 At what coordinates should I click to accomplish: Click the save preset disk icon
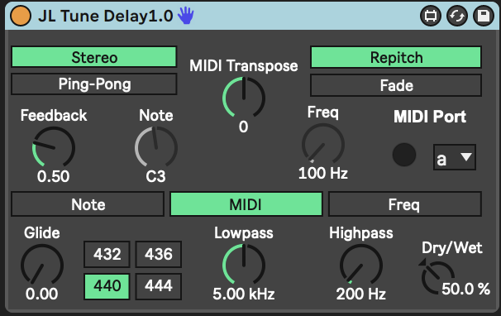(484, 16)
